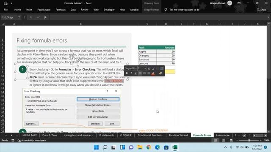
Task: Click the Windows Start button
Action: (96, 147)
